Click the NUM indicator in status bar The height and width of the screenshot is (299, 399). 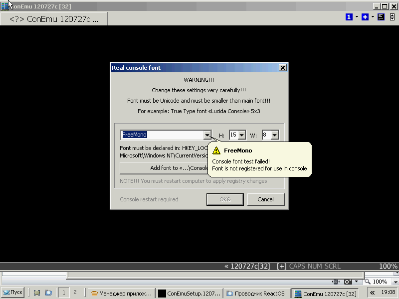pyautogui.click(x=315, y=266)
